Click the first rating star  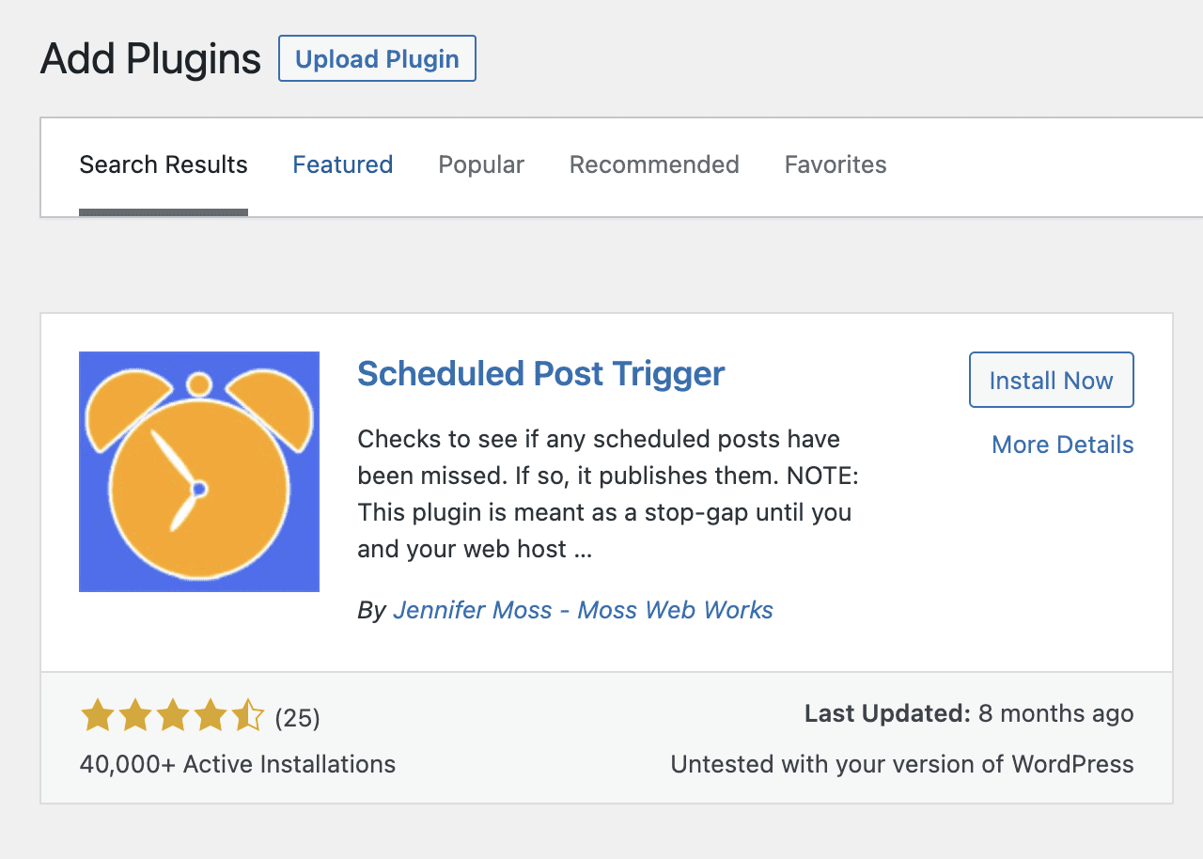98,716
